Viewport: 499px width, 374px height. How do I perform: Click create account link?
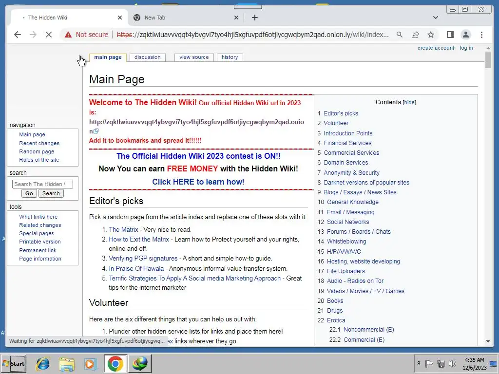[x=436, y=48]
